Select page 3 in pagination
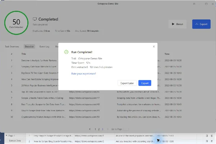The height and width of the screenshot is (144, 216). (x=102, y=129)
